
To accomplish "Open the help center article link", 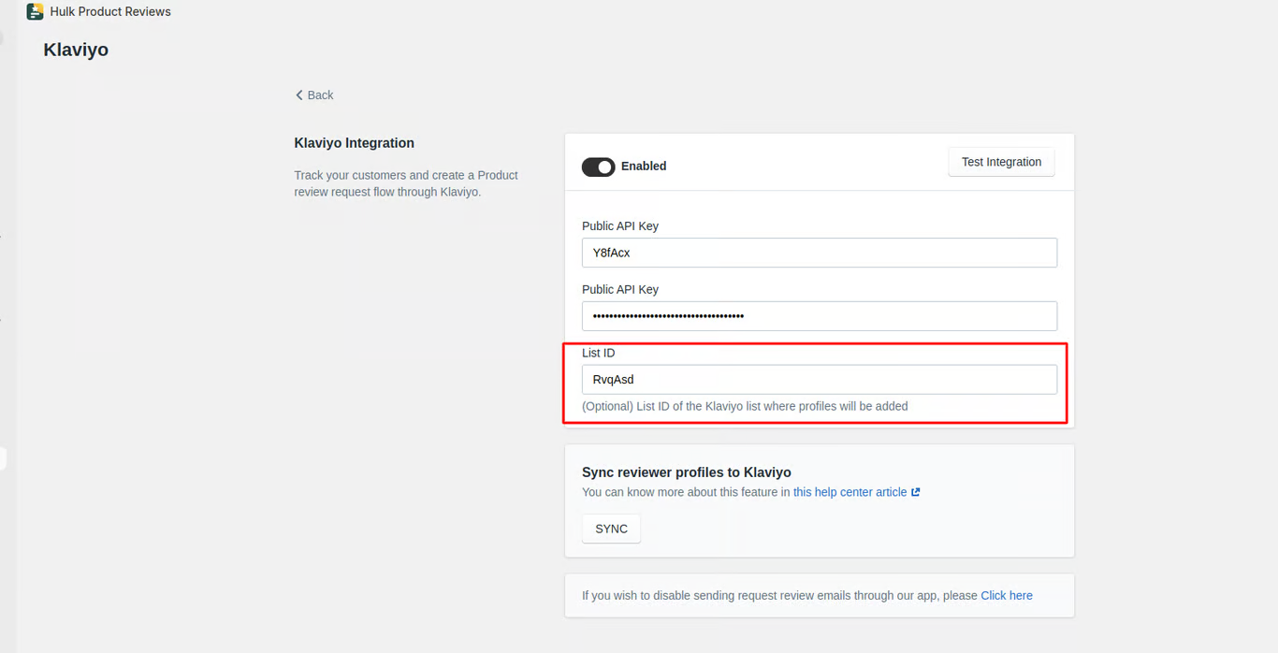I will pyautogui.click(x=850, y=492).
